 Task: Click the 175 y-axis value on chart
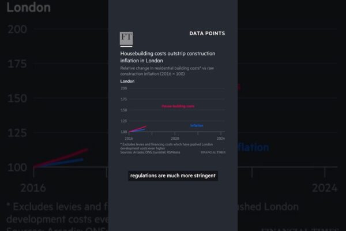(x=123, y=99)
